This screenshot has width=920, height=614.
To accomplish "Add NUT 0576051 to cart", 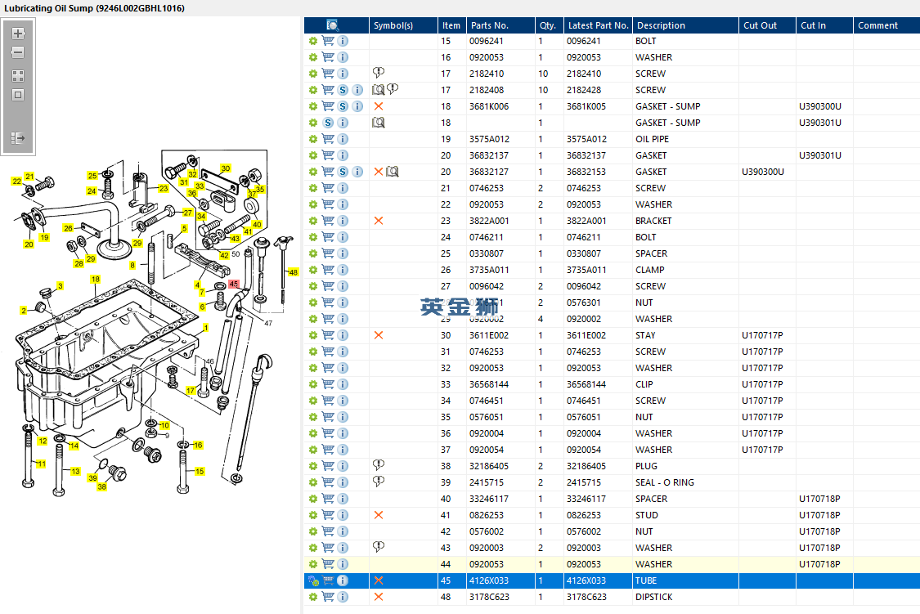I will 328,417.
